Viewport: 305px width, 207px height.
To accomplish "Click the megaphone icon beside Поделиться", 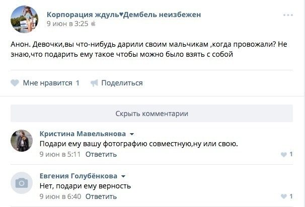I will tap(94, 83).
